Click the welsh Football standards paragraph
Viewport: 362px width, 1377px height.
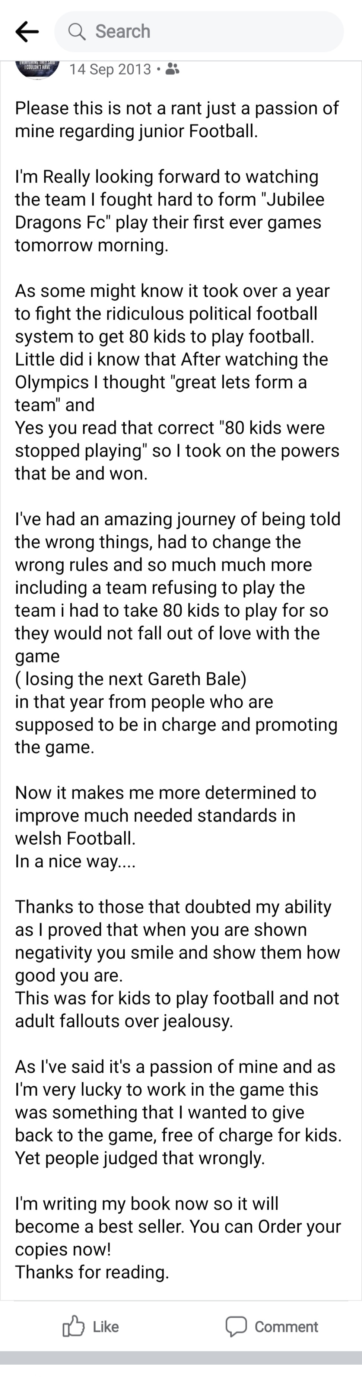[x=155, y=815]
